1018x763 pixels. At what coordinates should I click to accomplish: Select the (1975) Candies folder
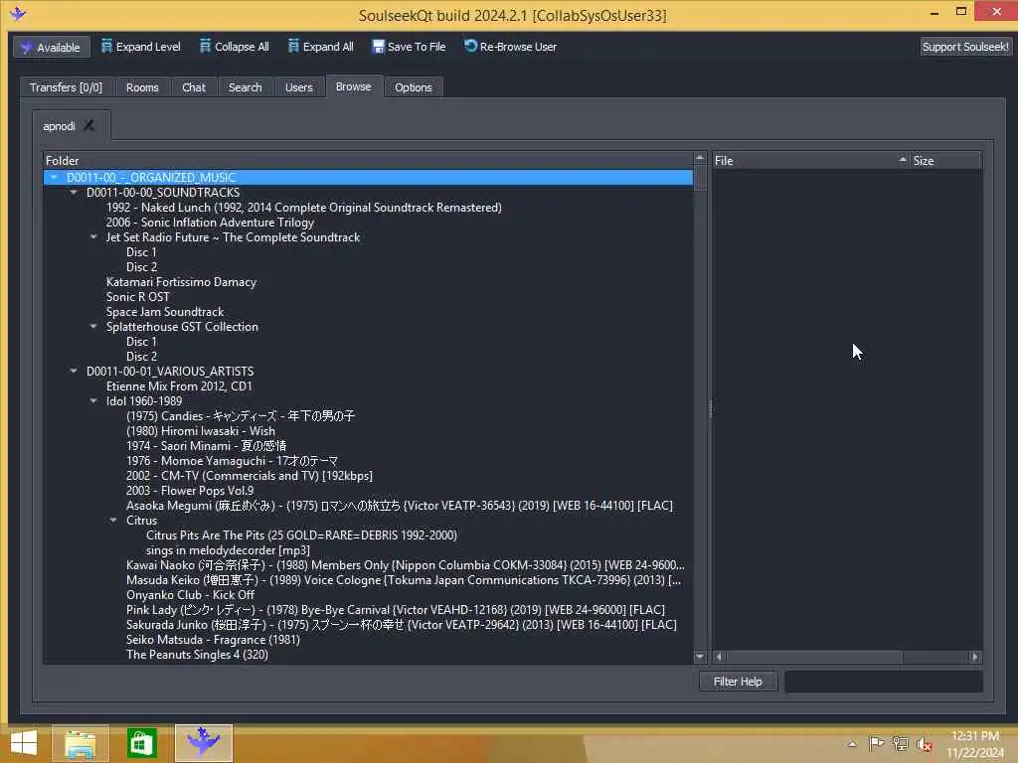coord(241,416)
